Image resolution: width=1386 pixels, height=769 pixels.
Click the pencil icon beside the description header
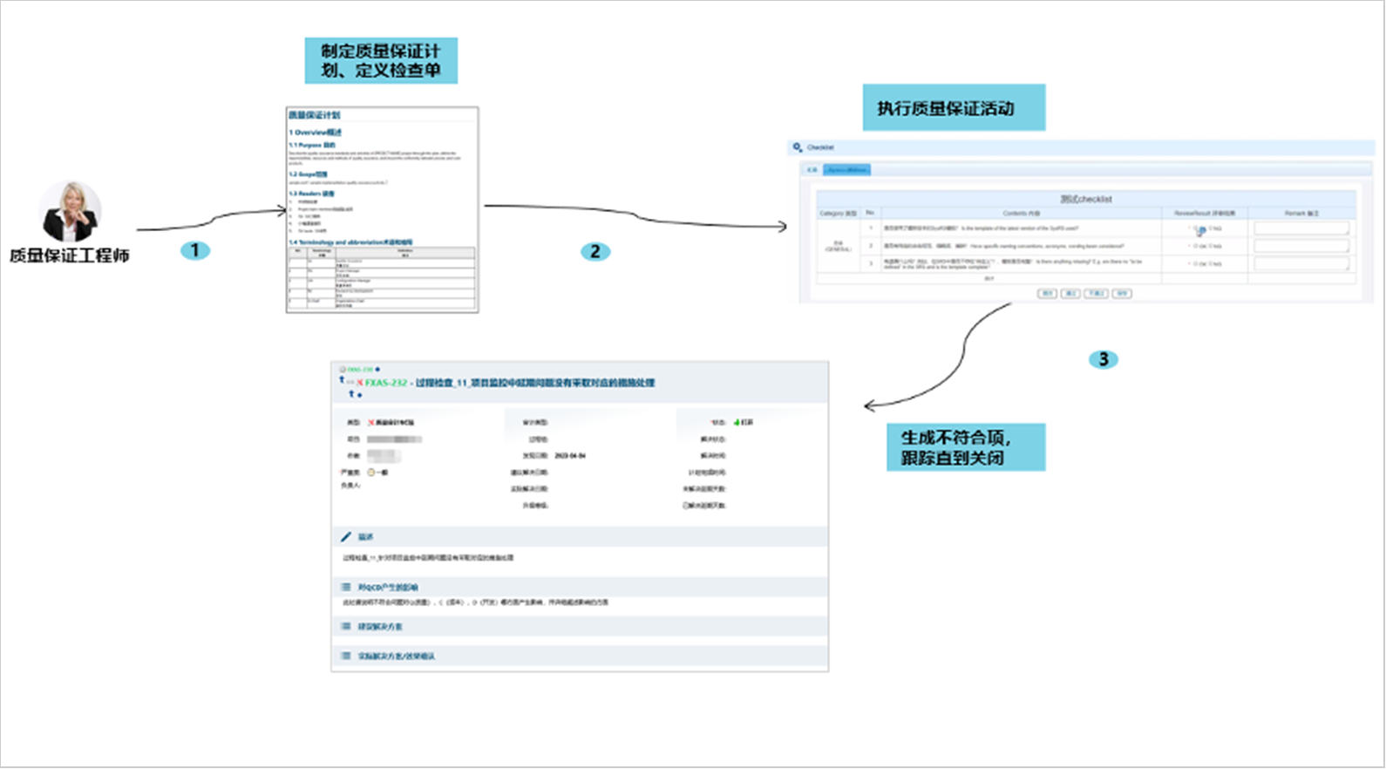(x=346, y=537)
